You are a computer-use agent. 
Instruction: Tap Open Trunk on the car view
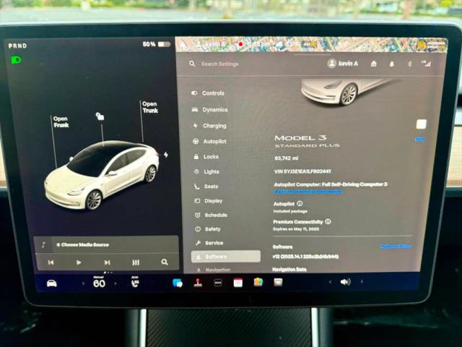tap(150, 107)
